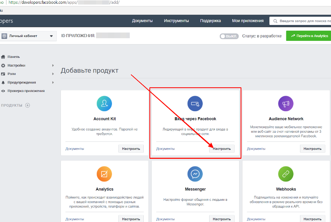Click the Messenger card title text

coord(195,189)
